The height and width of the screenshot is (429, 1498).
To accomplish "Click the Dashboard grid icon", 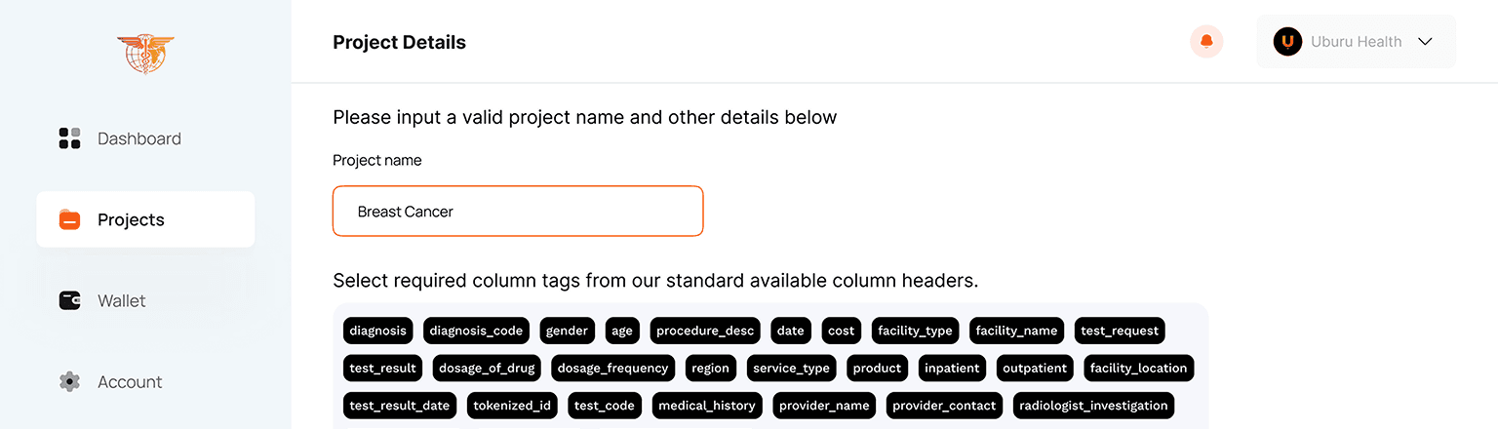I will tap(69, 138).
